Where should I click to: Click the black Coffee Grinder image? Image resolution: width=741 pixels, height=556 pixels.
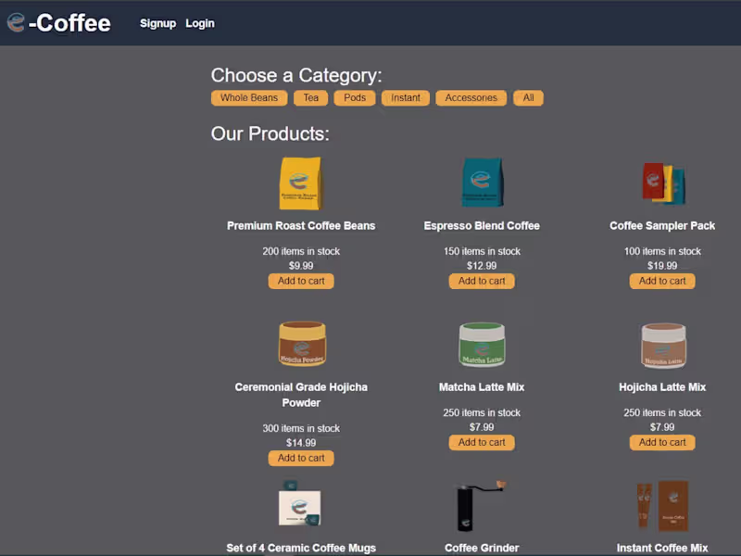481,506
